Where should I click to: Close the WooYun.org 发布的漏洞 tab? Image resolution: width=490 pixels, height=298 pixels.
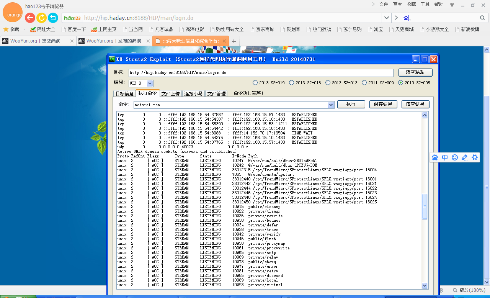(147, 41)
